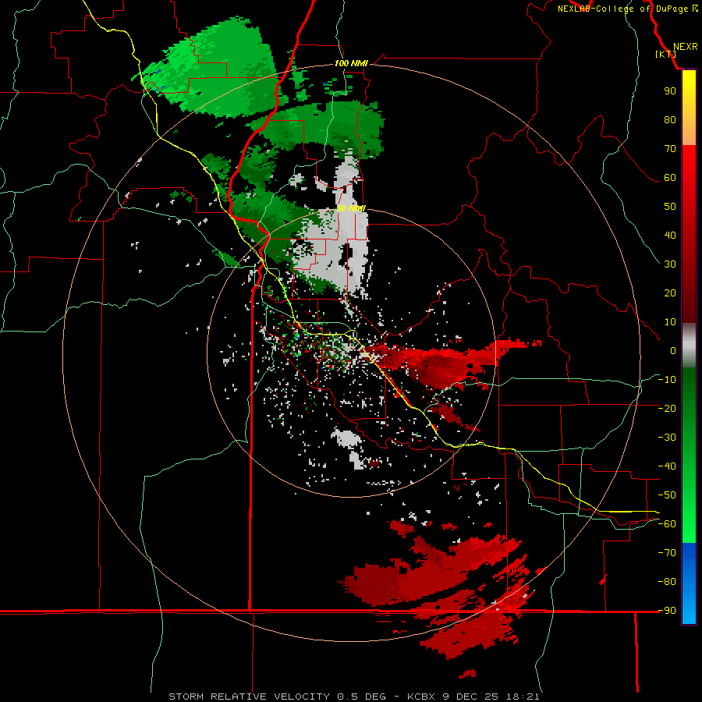Click the -10 value on the velocity scale
The height and width of the screenshot is (702, 702).
click(x=667, y=380)
